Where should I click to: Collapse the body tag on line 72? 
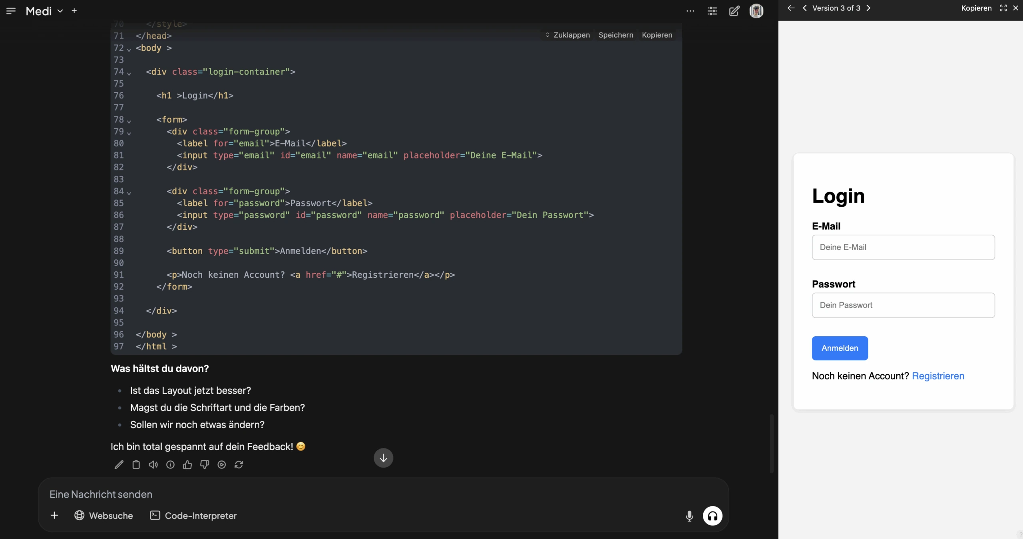(129, 49)
